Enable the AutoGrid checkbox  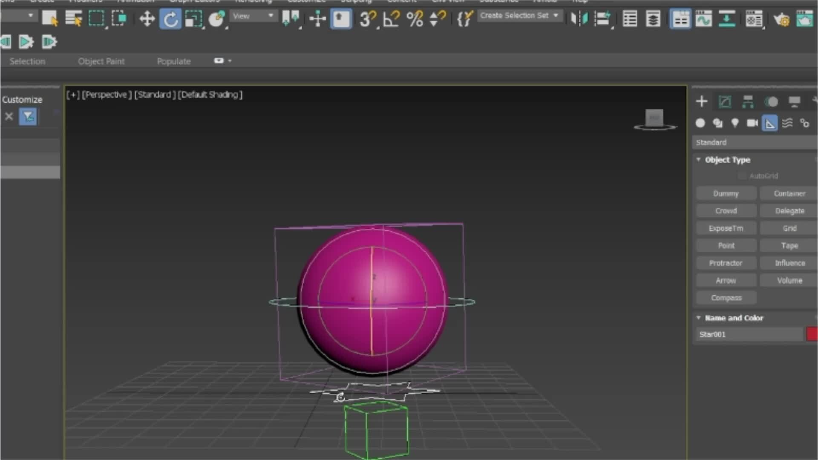point(741,175)
